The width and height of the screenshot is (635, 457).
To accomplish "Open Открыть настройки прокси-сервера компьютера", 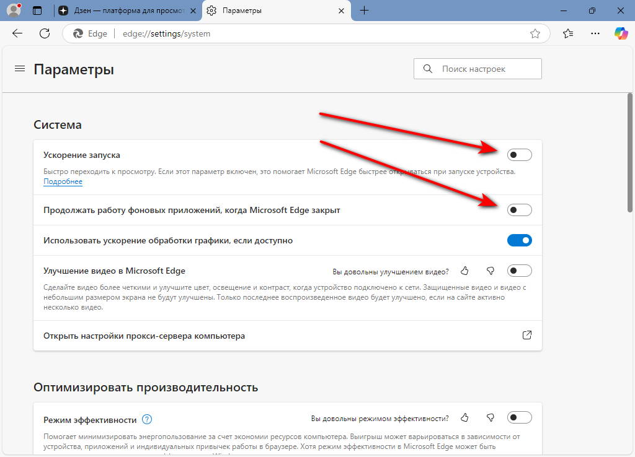I will click(x=288, y=336).
